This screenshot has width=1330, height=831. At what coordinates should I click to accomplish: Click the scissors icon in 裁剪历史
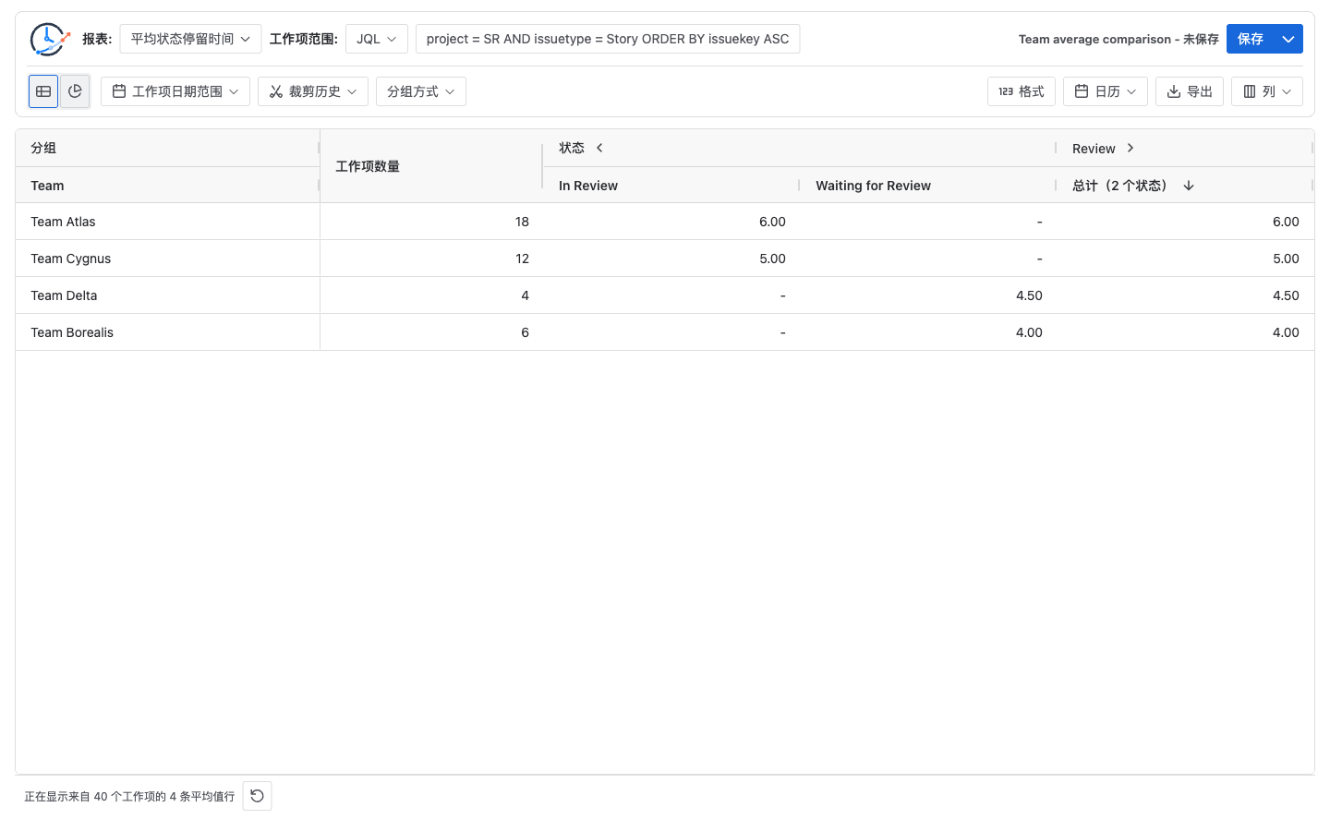(276, 91)
